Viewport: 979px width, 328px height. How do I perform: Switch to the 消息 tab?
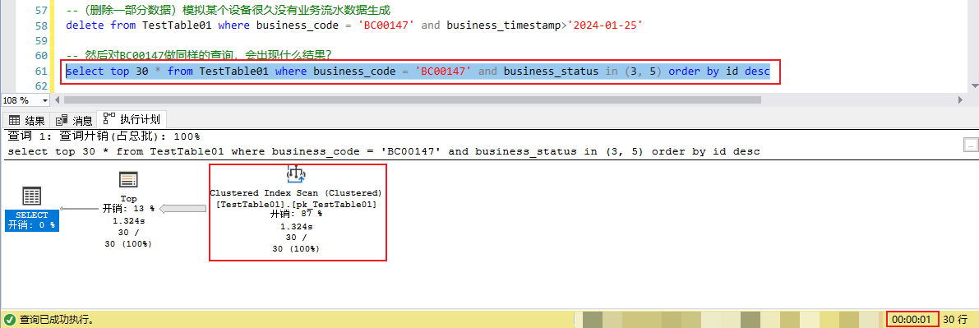(x=74, y=121)
